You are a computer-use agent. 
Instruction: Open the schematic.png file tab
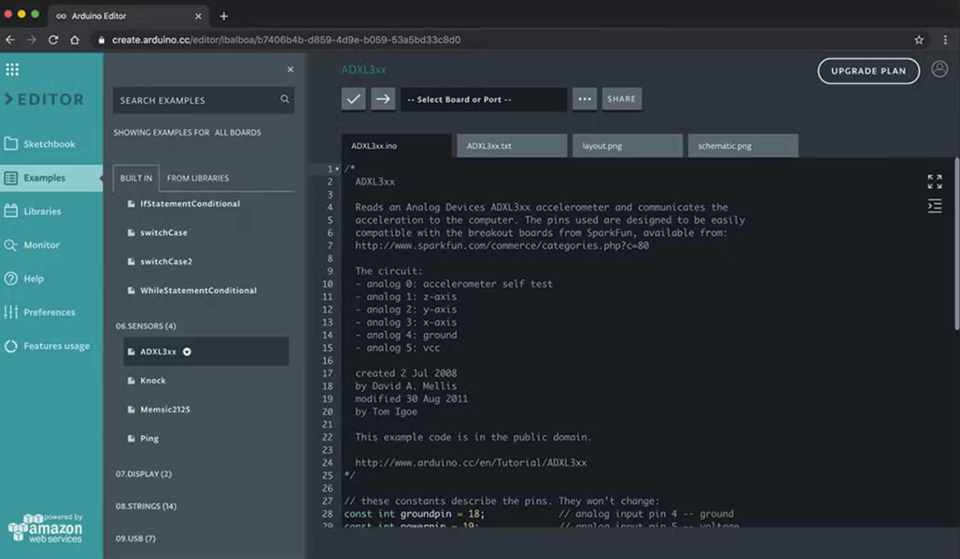tap(743, 146)
